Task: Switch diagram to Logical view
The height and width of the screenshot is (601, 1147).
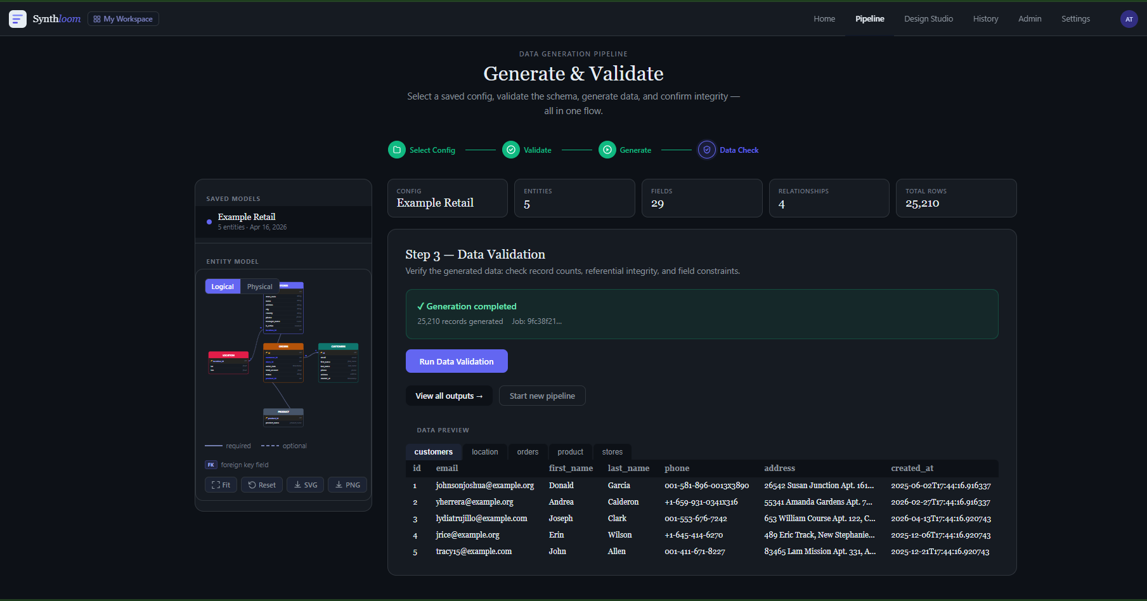Action: tap(223, 287)
